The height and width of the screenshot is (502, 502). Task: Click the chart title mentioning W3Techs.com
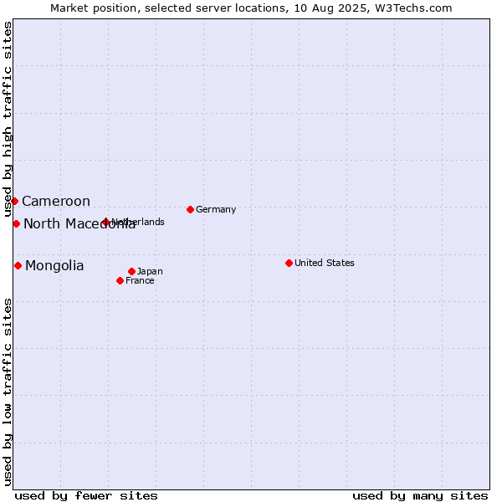(251, 8)
